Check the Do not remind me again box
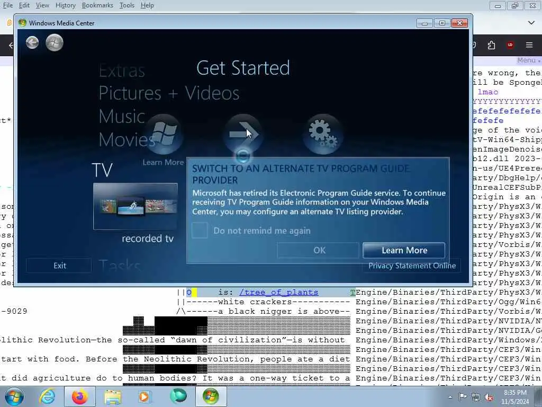This screenshot has height=407, width=542. coord(200,231)
